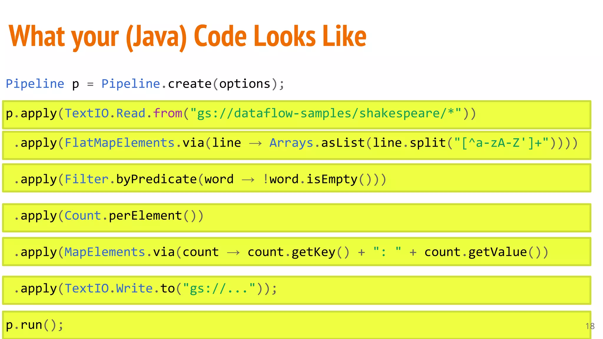Click 'count.getKey()' in the MapElements line
This screenshot has height=339, width=603.
click(299, 252)
